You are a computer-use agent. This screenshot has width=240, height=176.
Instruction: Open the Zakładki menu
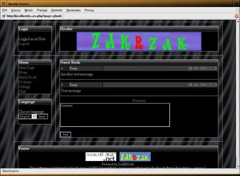click(57, 10)
